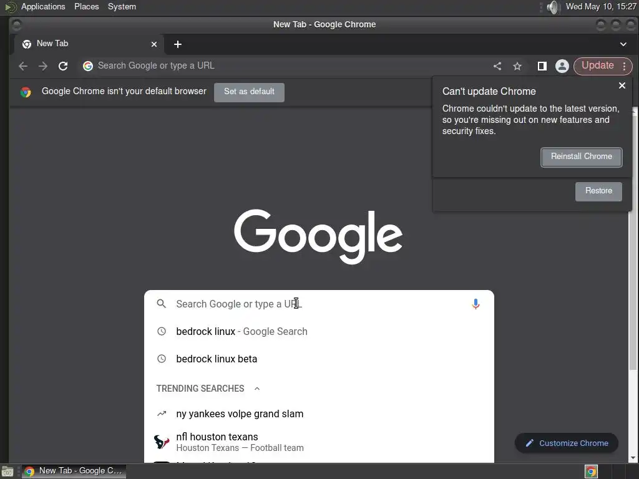Select bedrock linux search suggestion
This screenshot has width=639, height=479.
pyautogui.click(x=319, y=332)
